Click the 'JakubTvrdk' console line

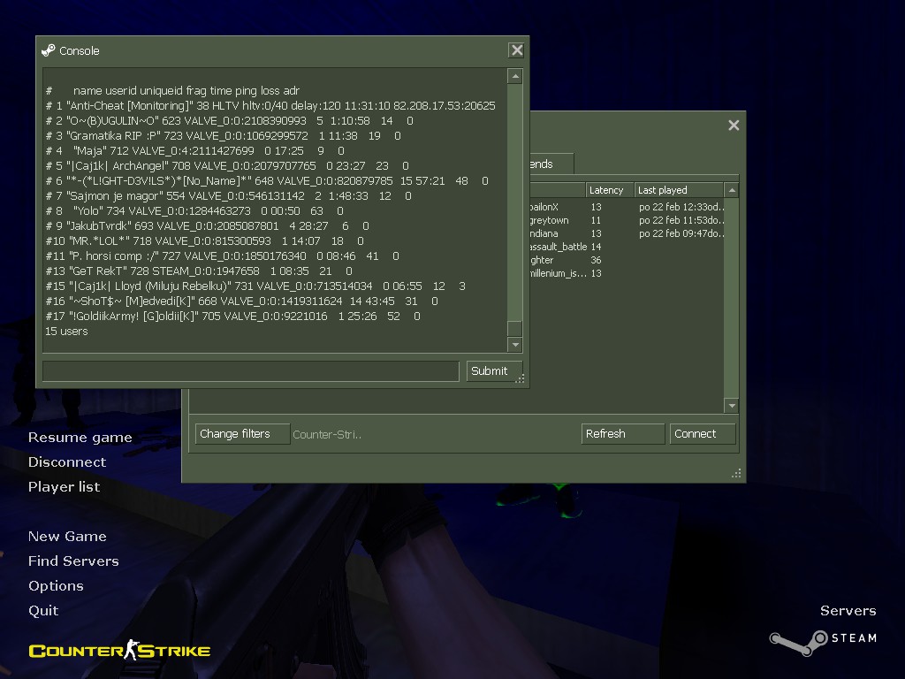pyautogui.click(x=207, y=225)
